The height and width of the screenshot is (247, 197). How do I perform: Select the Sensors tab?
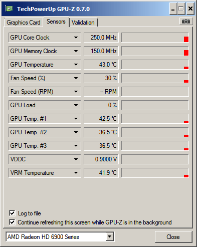[56, 22]
